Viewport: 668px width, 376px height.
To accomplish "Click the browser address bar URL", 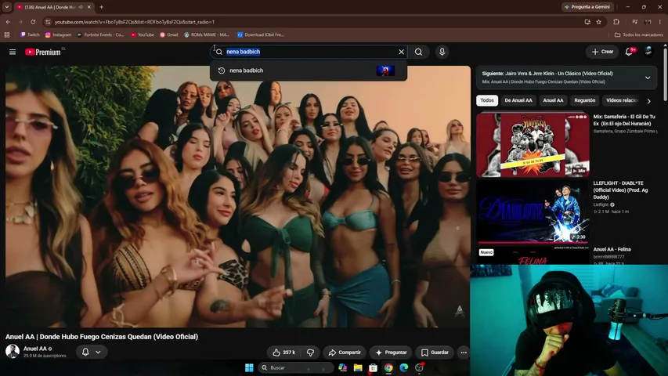I will tap(134, 22).
